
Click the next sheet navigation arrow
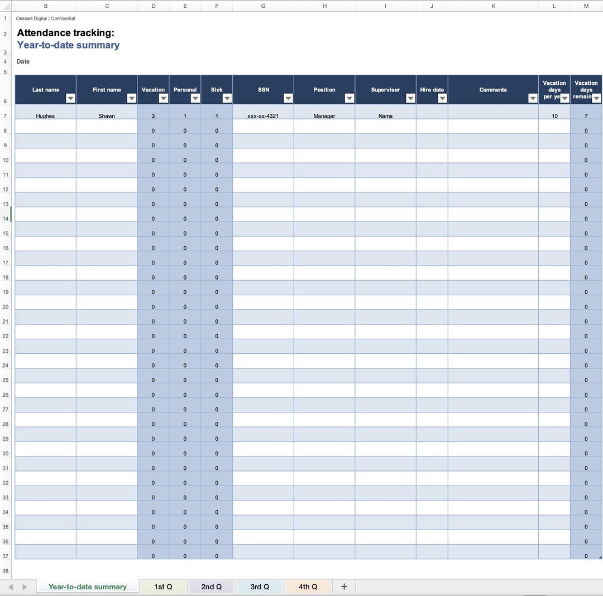coord(25,587)
